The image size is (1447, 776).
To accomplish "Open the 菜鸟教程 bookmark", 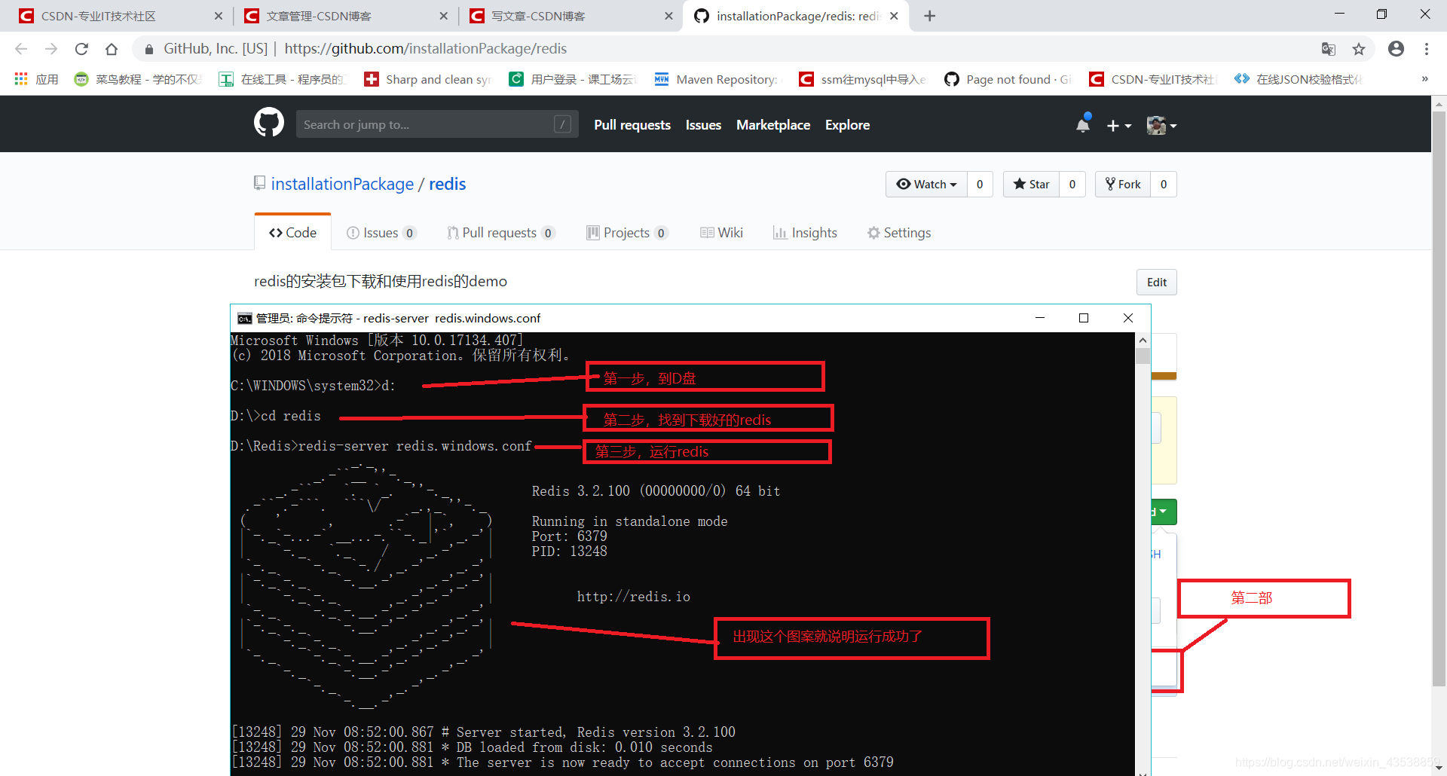I will (x=138, y=79).
